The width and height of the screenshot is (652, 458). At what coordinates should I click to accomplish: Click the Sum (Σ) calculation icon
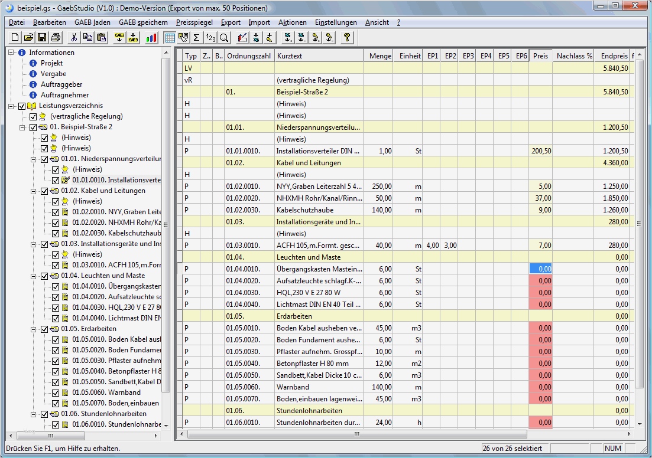[195, 37]
